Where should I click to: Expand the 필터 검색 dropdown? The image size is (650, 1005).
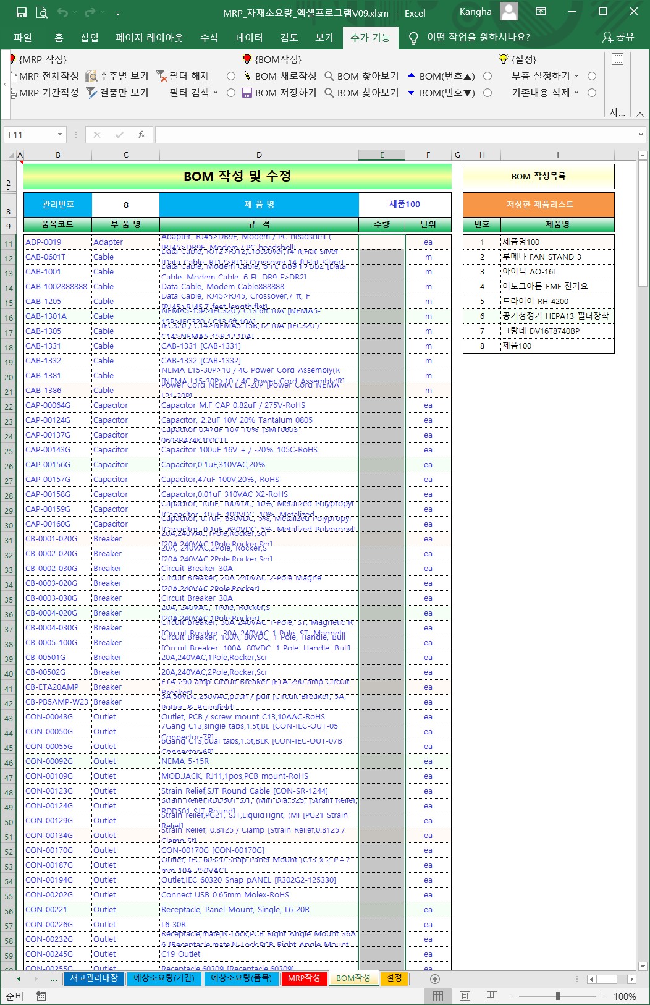click(x=216, y=93)
